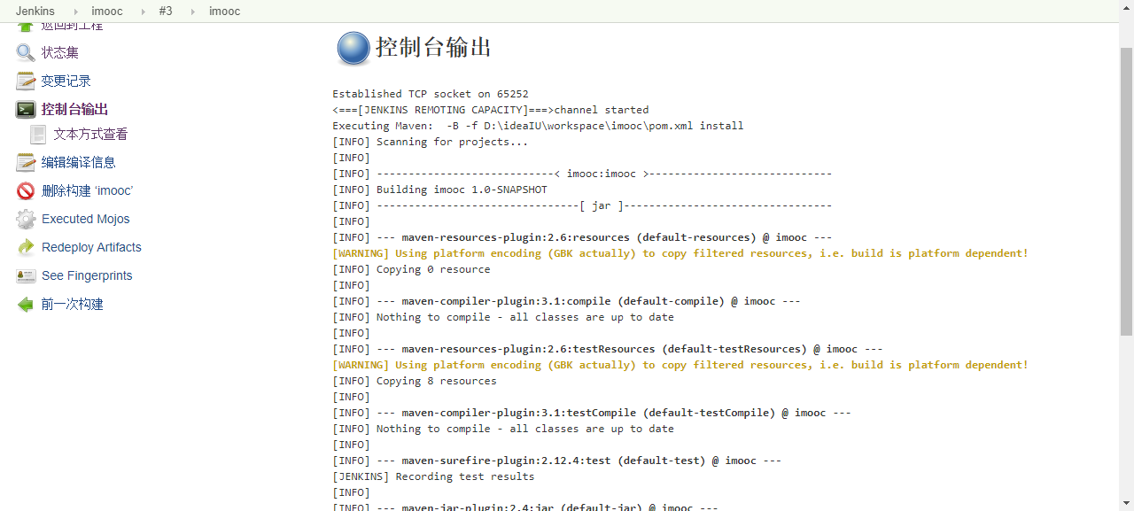Open the 变更记录 page
Image resolution: width=1134 pixels, height=511 pixels.
(x=66, y=81)
